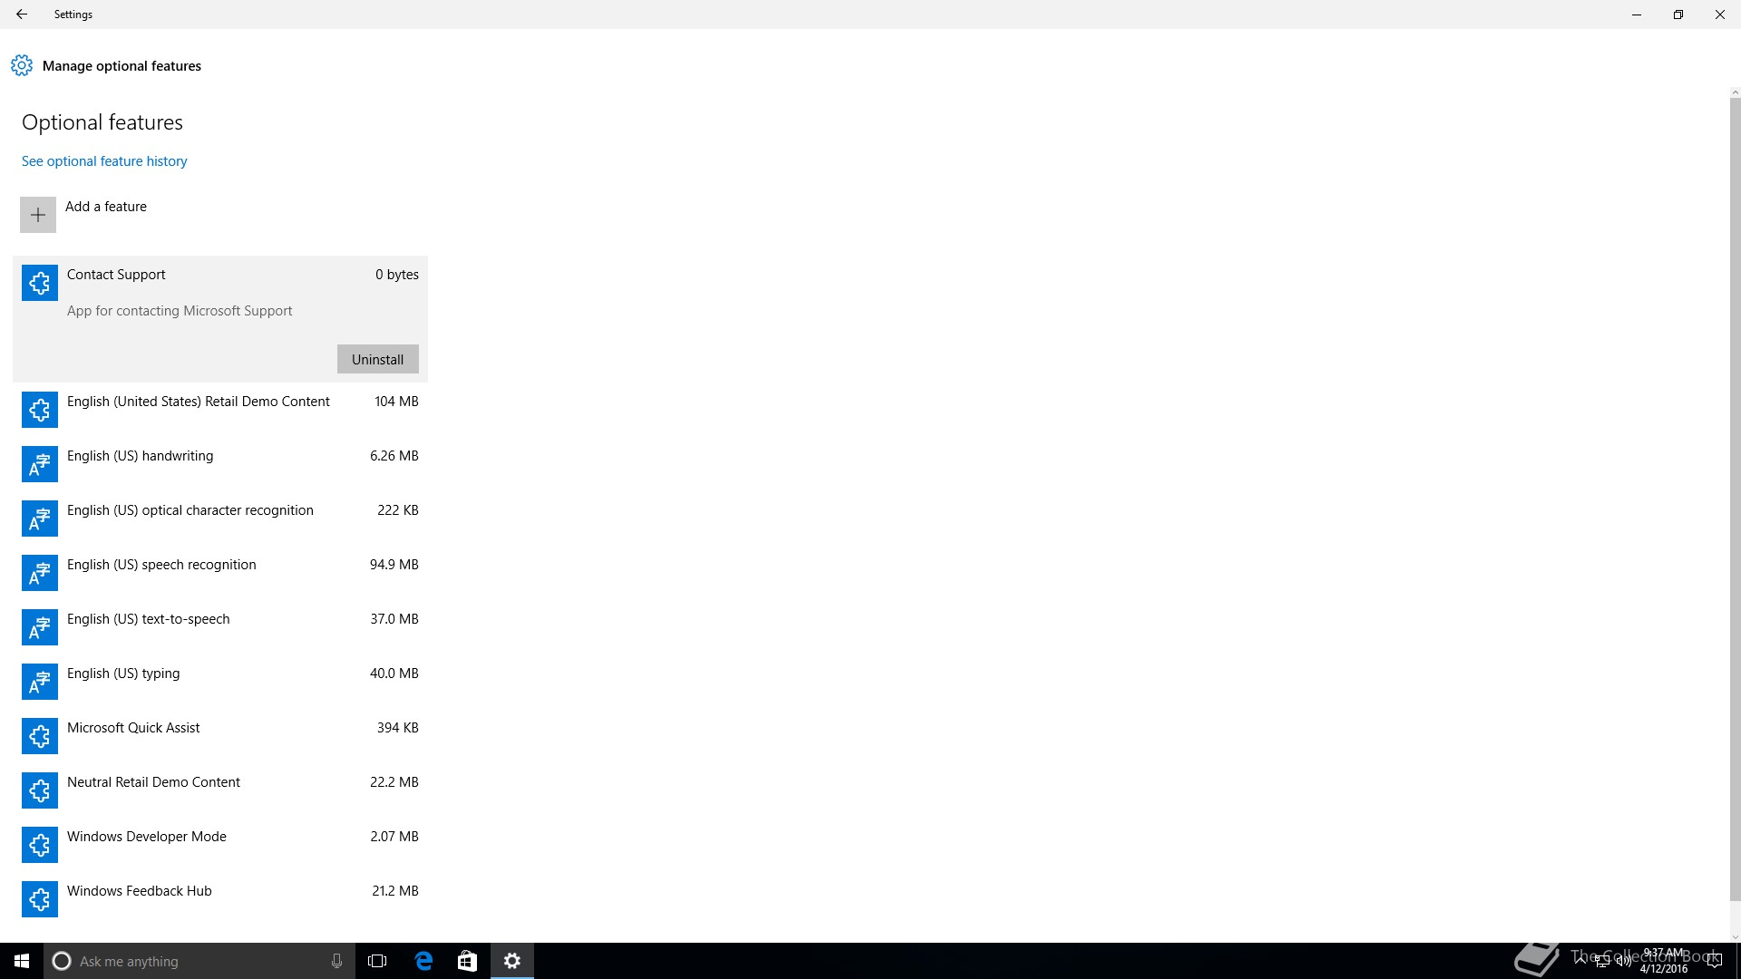The width and height of the screenshot is (1741, 979).
Task: Click the 104 MB size value
Action: [396, 402]
